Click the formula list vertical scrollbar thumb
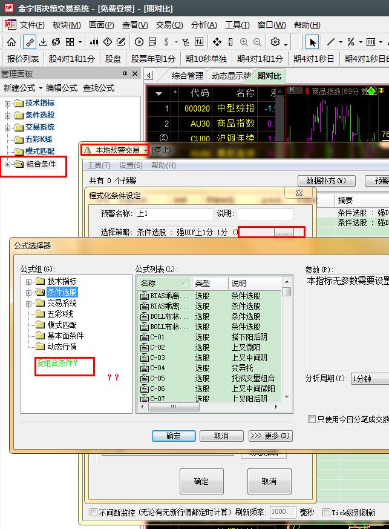 tap(287, 291)
